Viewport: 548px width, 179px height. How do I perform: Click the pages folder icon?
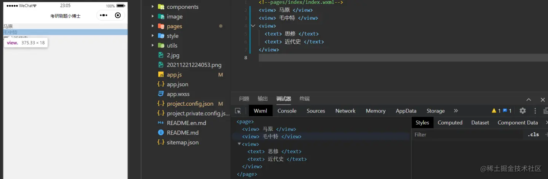[x=161, y=26]
